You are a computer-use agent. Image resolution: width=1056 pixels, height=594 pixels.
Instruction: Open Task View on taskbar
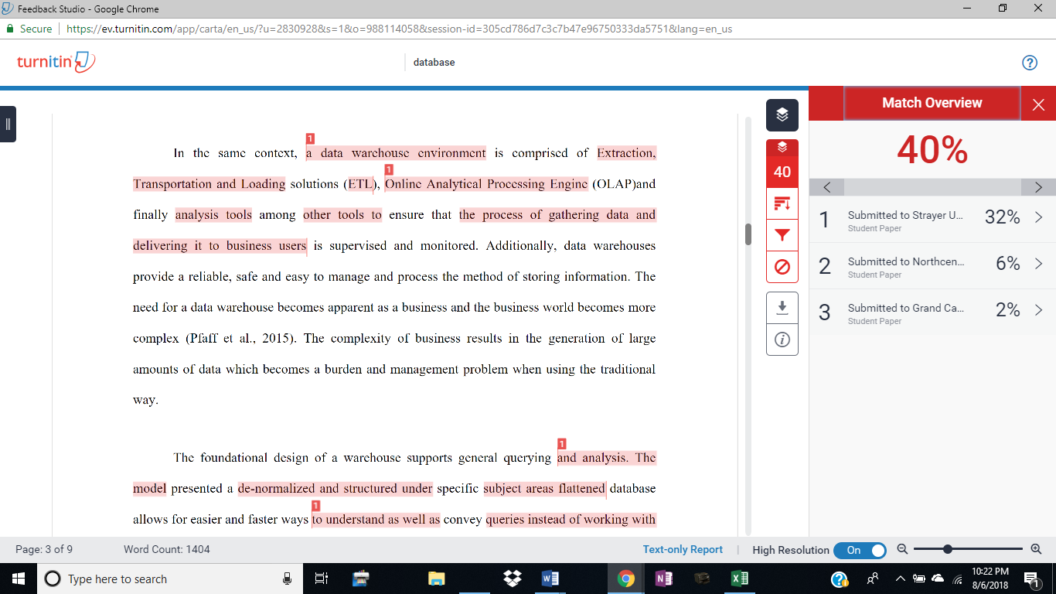pyautogui.click(x=322, y=579)
